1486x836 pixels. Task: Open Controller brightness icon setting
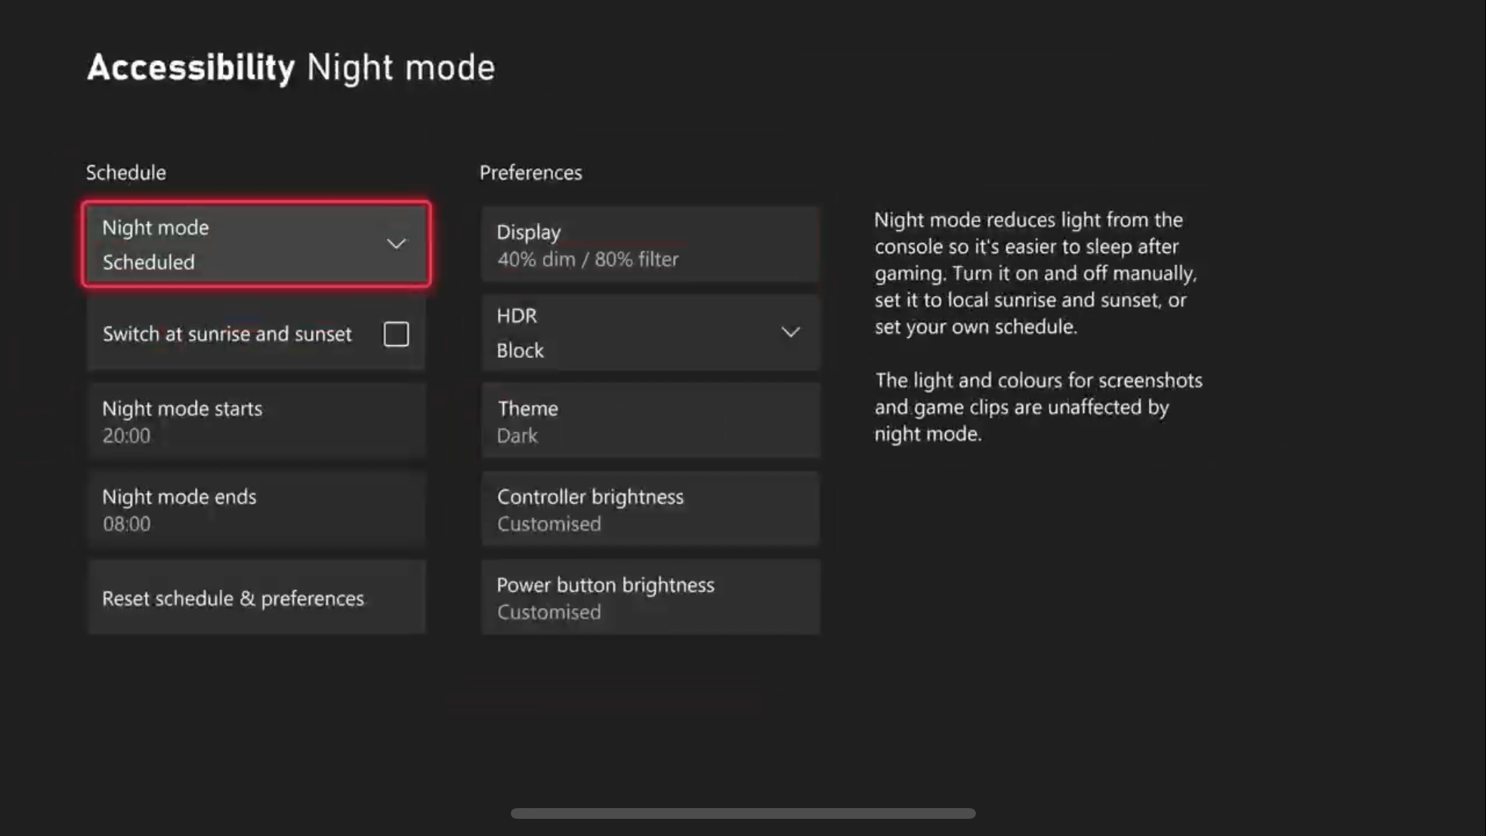click(x=649, y=509)
